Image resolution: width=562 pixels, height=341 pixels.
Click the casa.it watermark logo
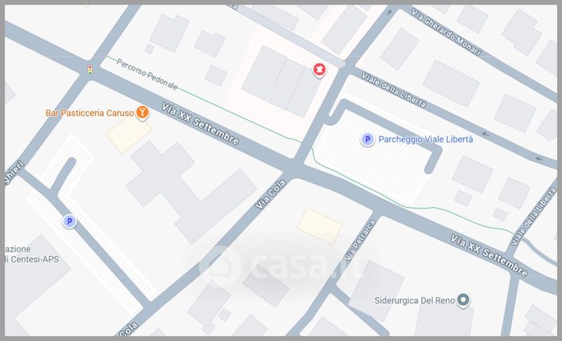[280, 266]
